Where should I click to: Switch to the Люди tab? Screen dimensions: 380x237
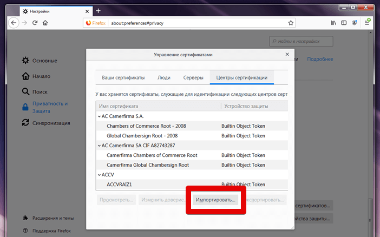pyautogui.click(x=164, y=77)
